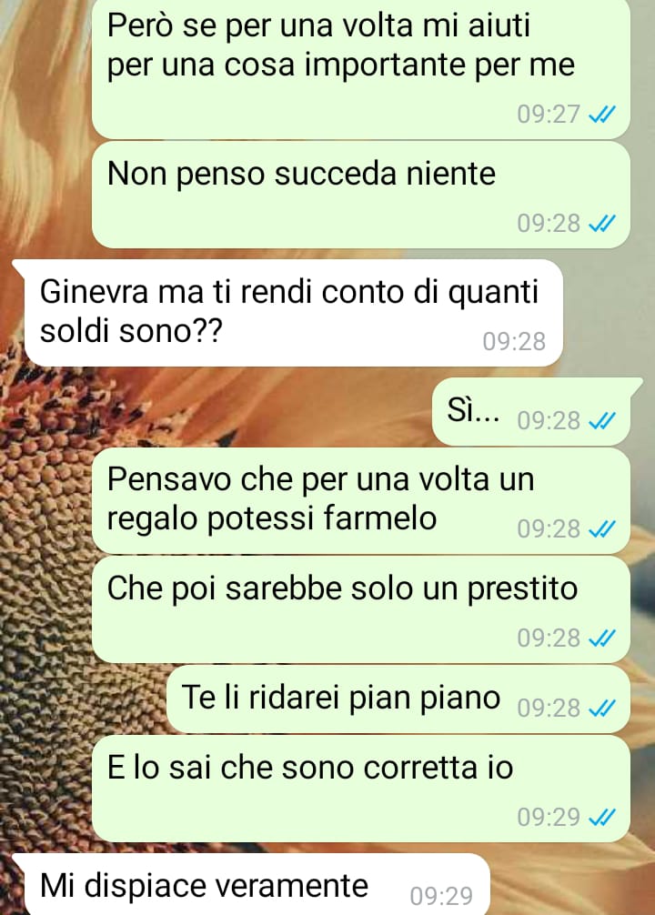This screenshot has width=655, height=915.
Task: Tap the read ticks on 'Che poi sarebbe solo un prestito'
Action: pyautogui.click(x=602, y=638)
